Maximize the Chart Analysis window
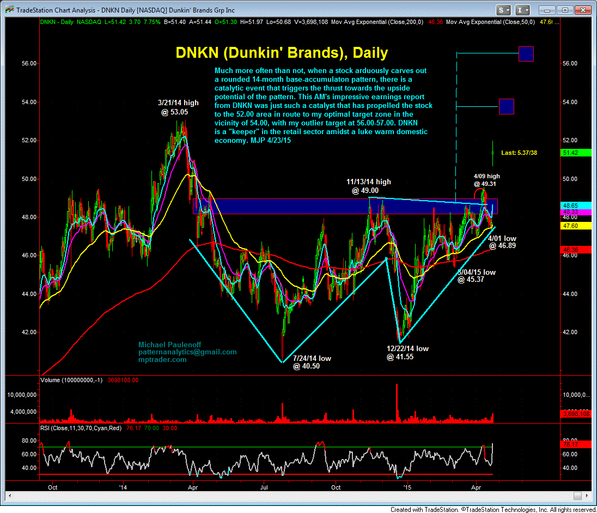The height and width of the screenshot is (513, 597). [x=565, y=10]
